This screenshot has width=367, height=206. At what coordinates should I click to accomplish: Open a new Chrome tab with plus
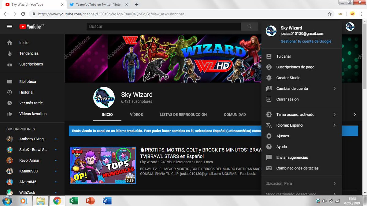(137, 5)
